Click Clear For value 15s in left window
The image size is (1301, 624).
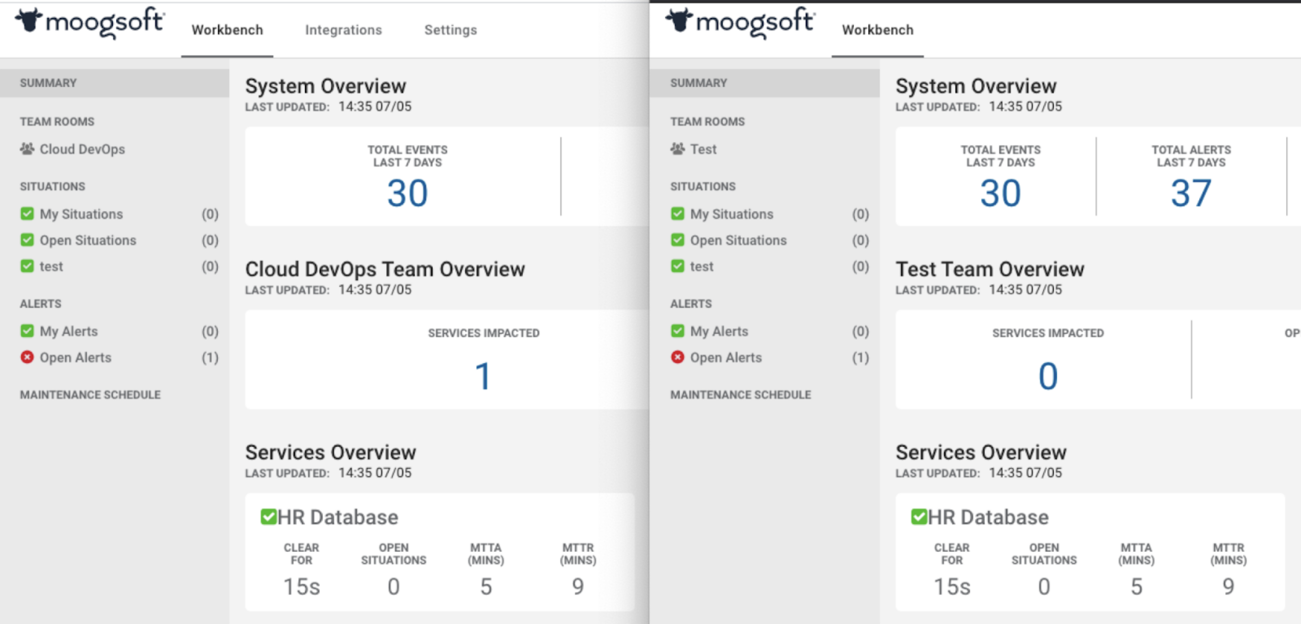(x=302, y=587)
